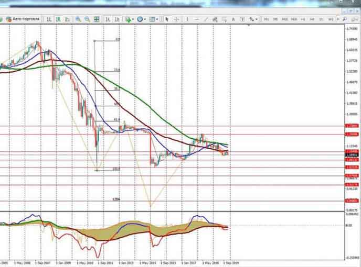Toggle chart shift from right border

pos(117,19)
